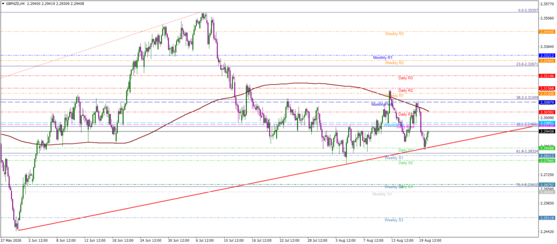This screenshot has width=557, height=244.
Task: Click the 0.0-2.35357 Fibonacci level label
Action: click(x=529, y=11)
